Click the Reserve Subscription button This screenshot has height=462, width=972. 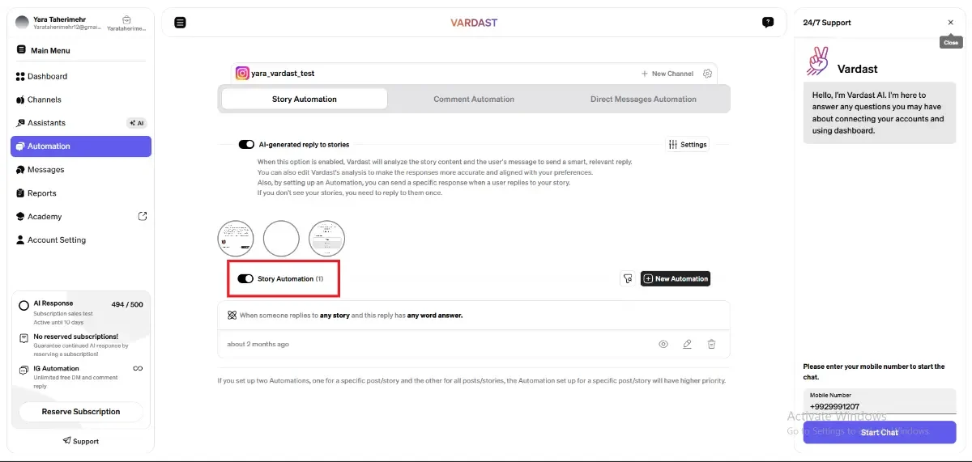[81, 412]
